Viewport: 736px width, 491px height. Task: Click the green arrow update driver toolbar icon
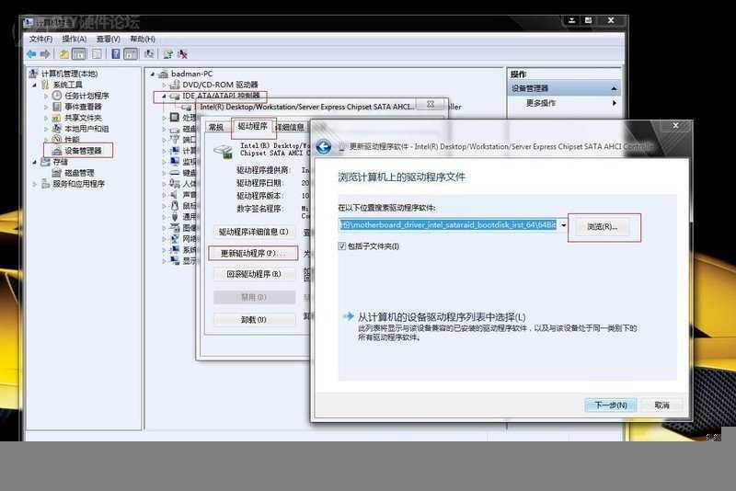[168, 54]
